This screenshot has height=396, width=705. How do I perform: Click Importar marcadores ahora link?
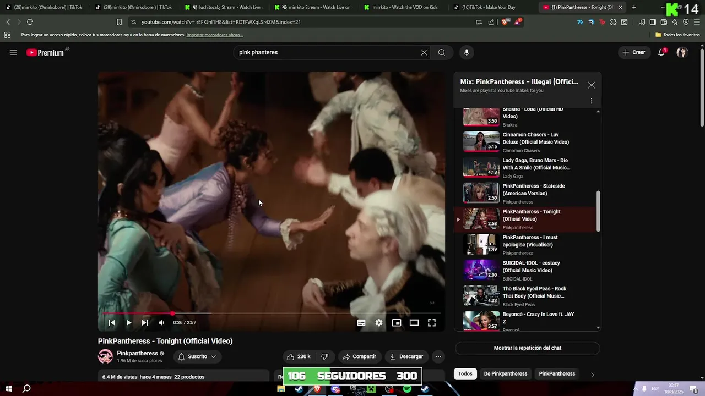(215, 35)
